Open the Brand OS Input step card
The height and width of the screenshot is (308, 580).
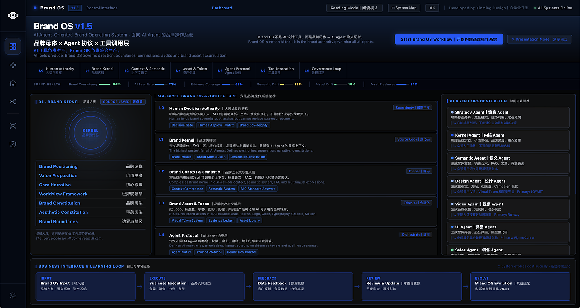[x=86, y=286]
